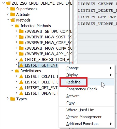Choose Redefine from the context menu

[x=74, y=82]
